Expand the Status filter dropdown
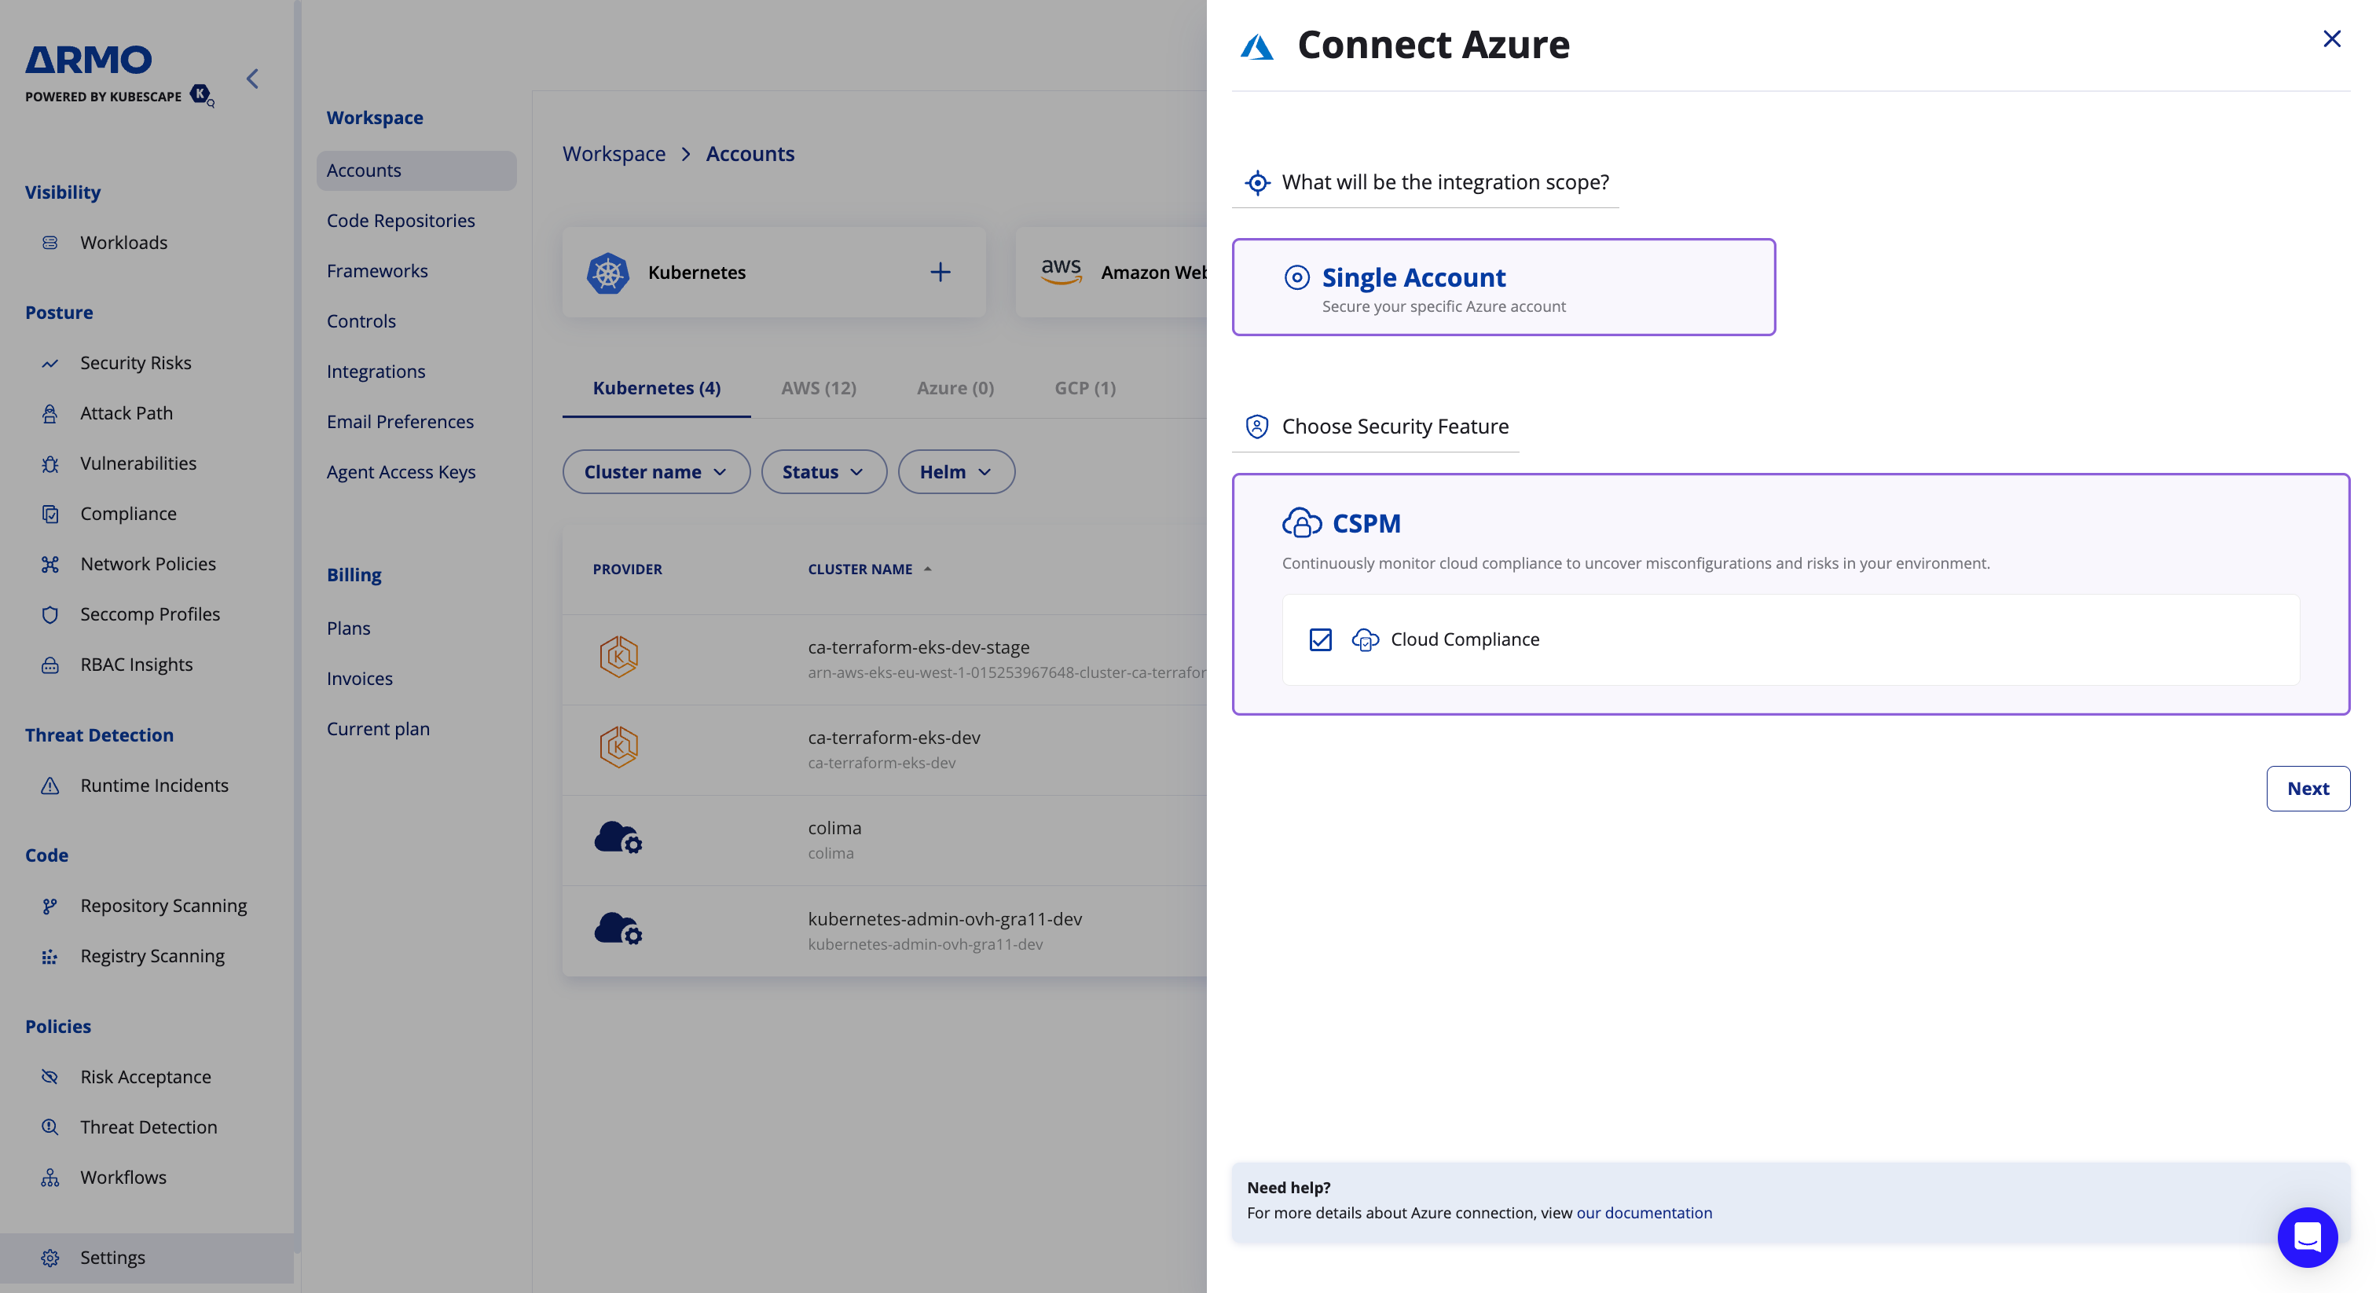2376x1293 pixels. click(823, 472)
